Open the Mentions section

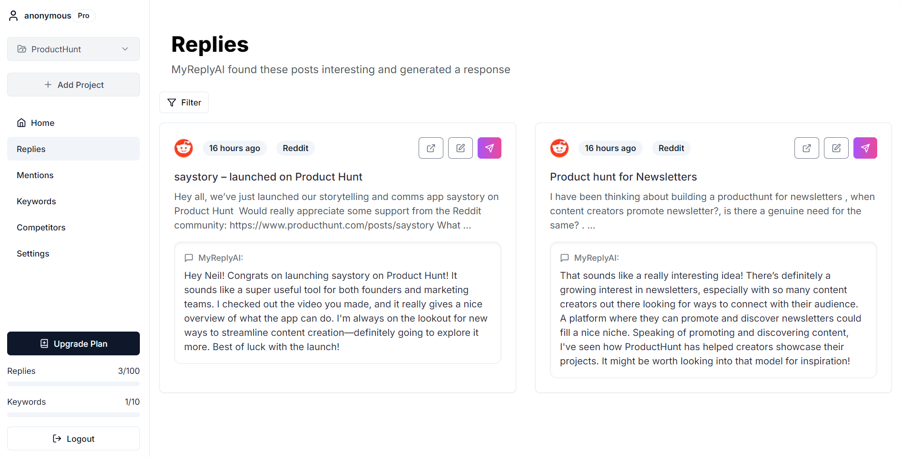pyautogui.click(x=35, y=175)
